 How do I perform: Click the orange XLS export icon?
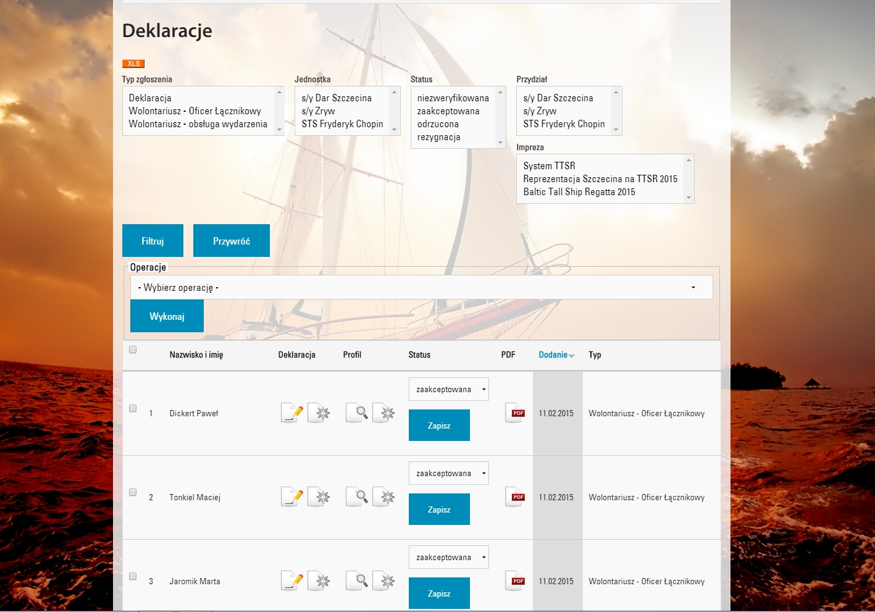(133, 64)
